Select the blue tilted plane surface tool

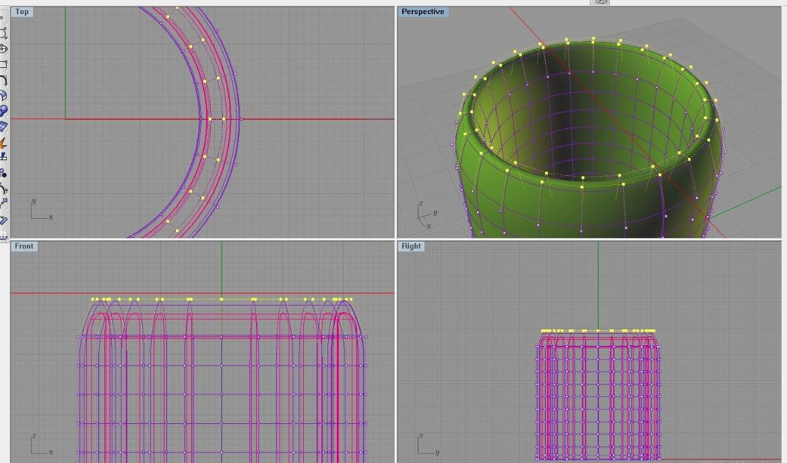[x=3, y=127]
